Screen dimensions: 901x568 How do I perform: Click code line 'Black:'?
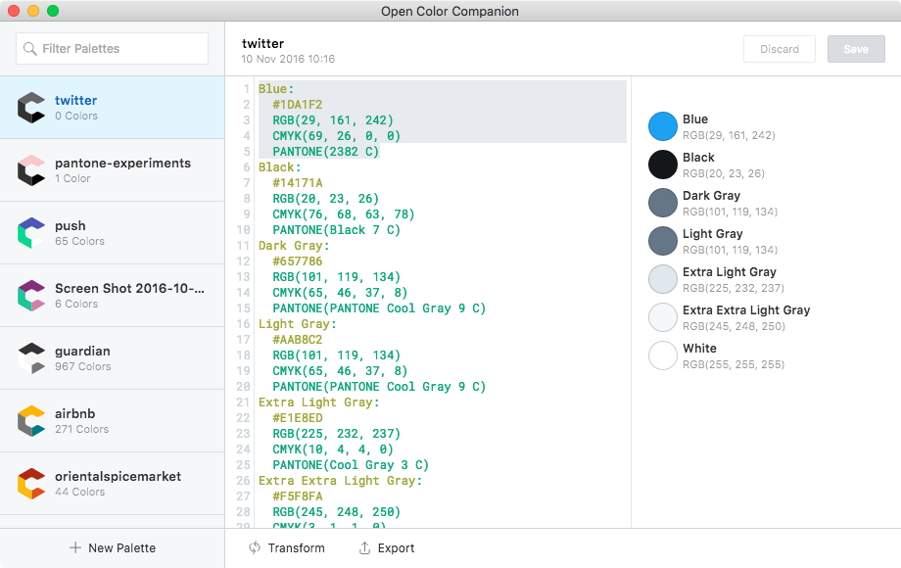(x=280, y=167)
